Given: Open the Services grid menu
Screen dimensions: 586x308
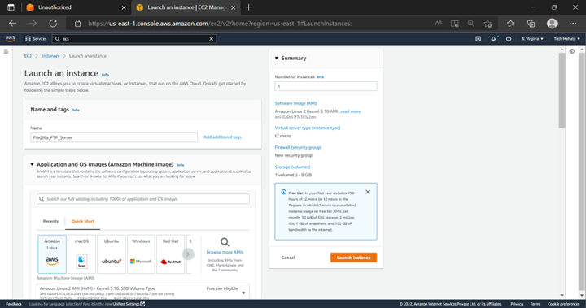Looking at the screenshot, I should point(36,39).
